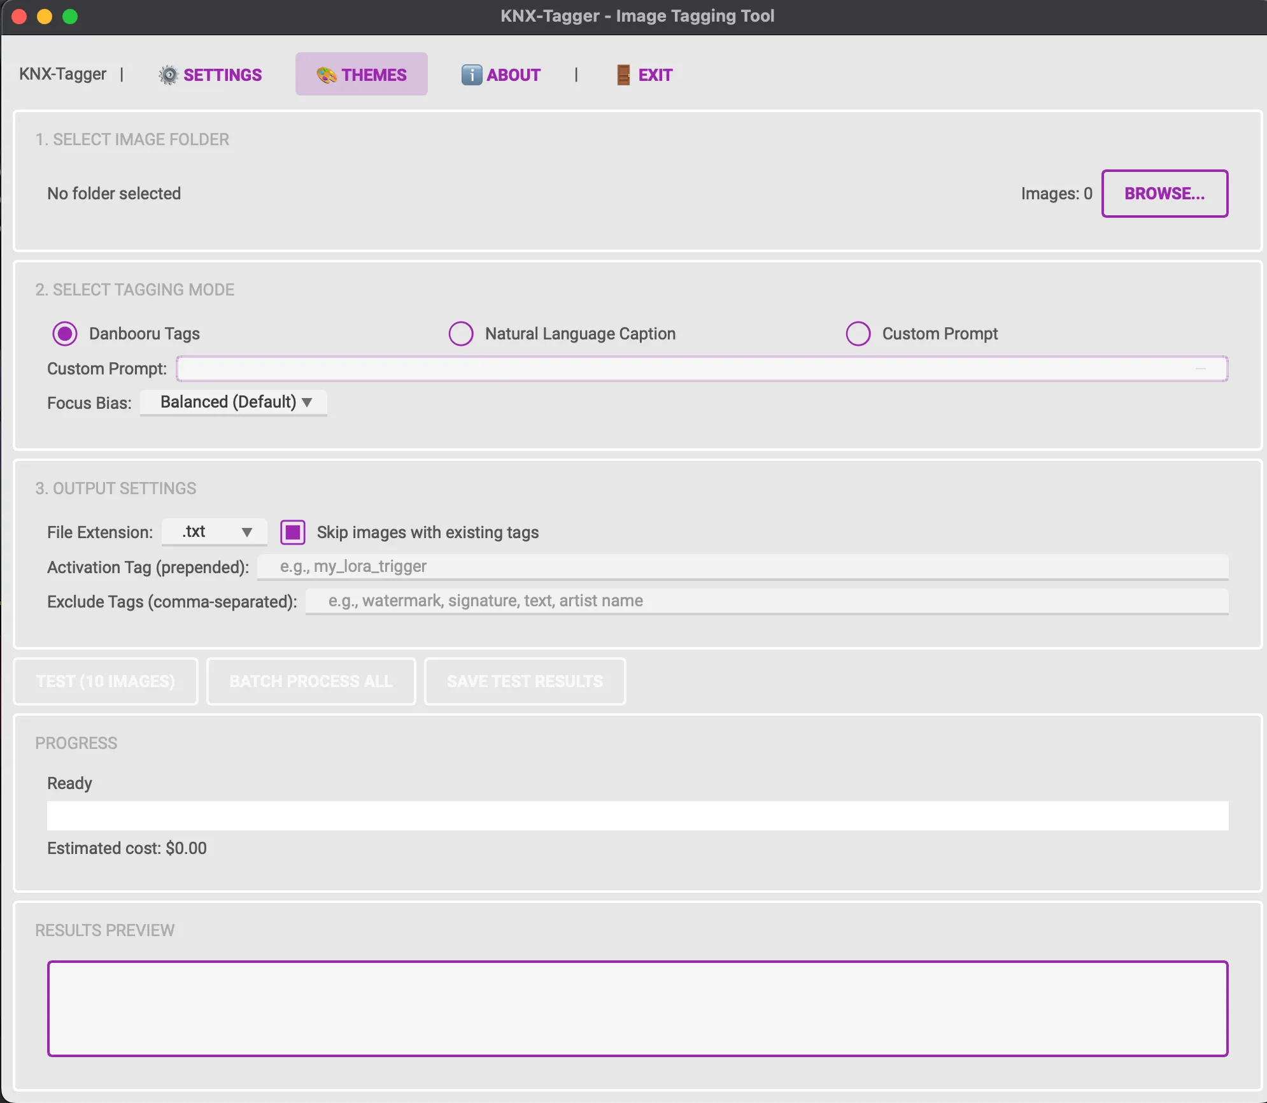Choose the Custom Prompt radio option
Viewport: 1267px width, 1103px height.
point(858,334)
